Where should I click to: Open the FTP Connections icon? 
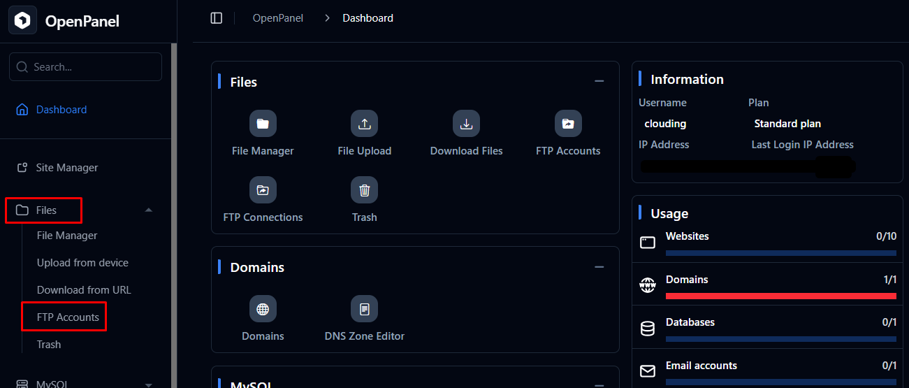[x=263, y=190]
